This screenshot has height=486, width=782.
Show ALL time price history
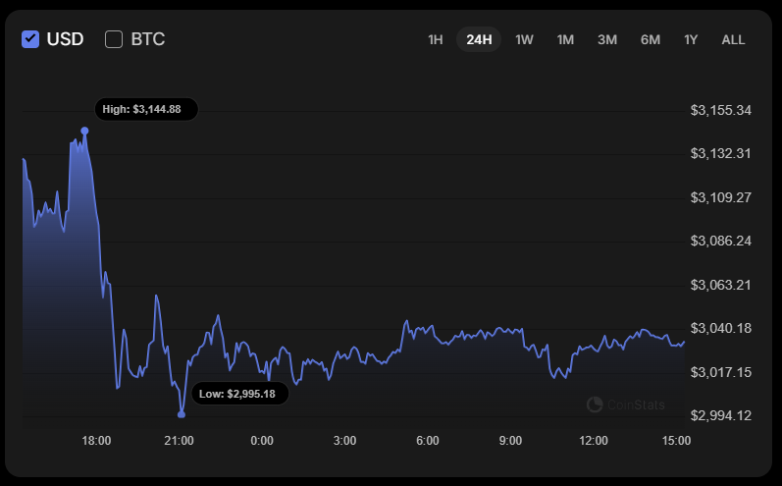coord(733,39)
